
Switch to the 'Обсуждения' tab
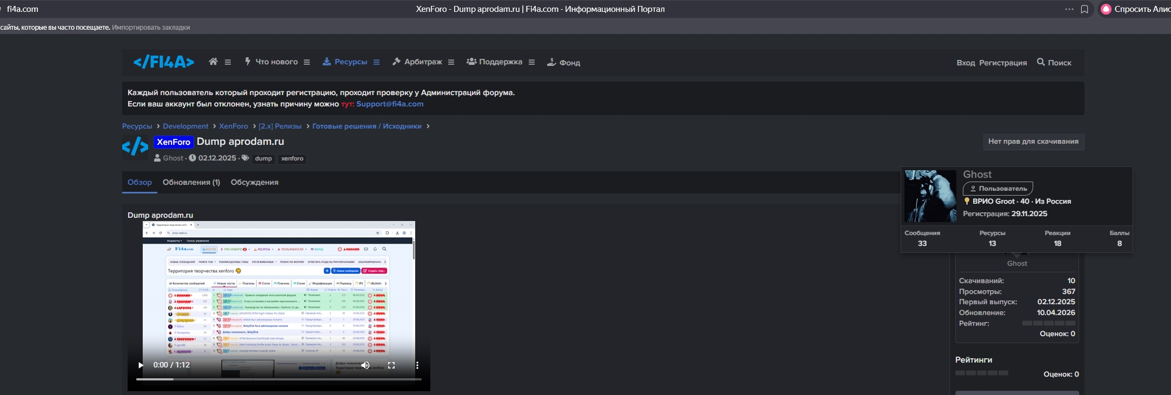[x=255, y=183]
